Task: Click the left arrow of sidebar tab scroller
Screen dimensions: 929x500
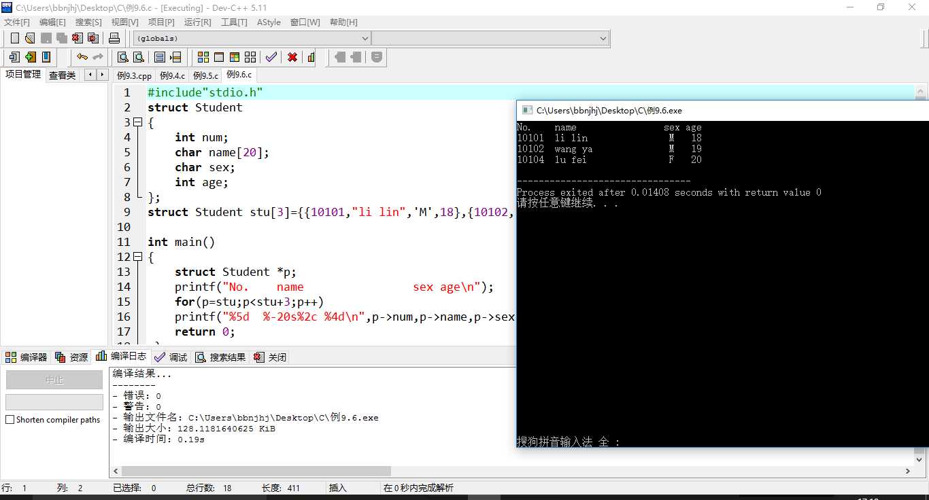Action: pos(90,75)
